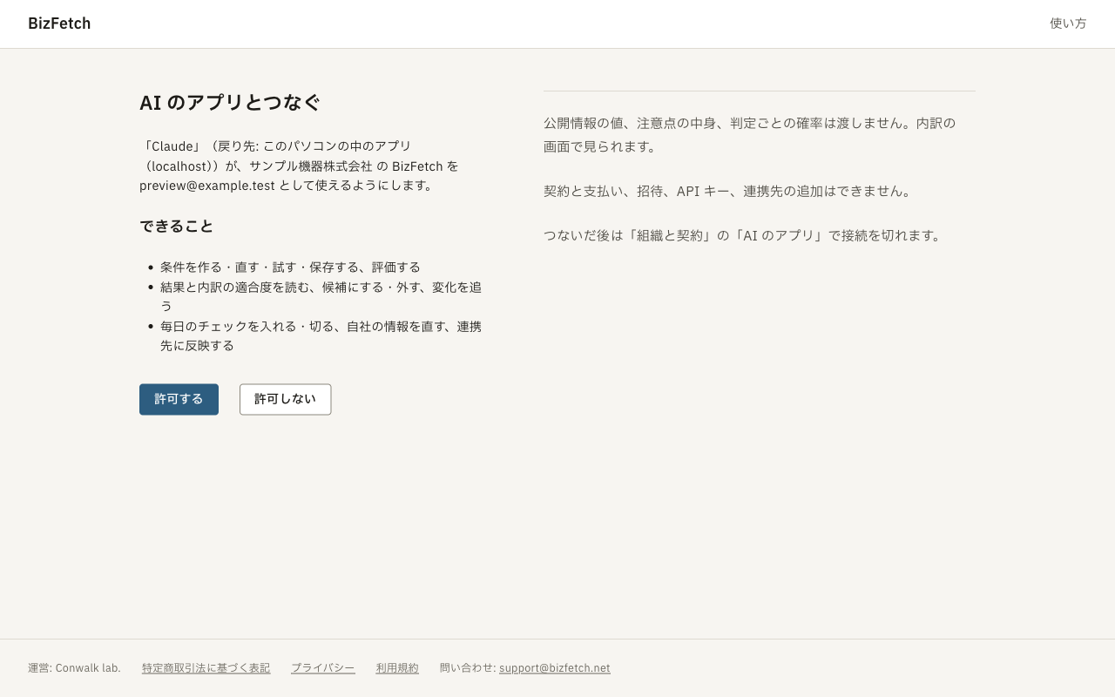The height and width of the screenshot is (697, 1115).
Task: Open the プライバシー footer link
Action: (x=323, y=668)
